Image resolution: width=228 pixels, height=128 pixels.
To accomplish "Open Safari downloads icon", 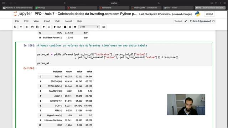I will pyautogui.click(x=212, y=3).
